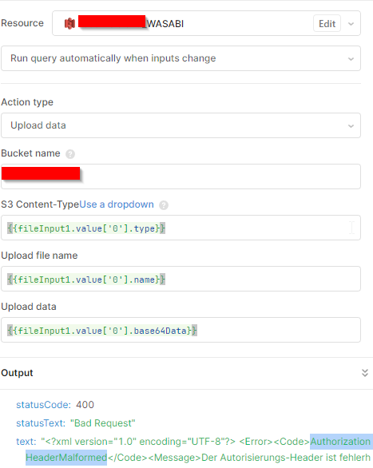The height and width of the screenshot is (468, 373).
Task: Click into the Bucket name field
Action: pyautogui.click(x=181, y=176)
